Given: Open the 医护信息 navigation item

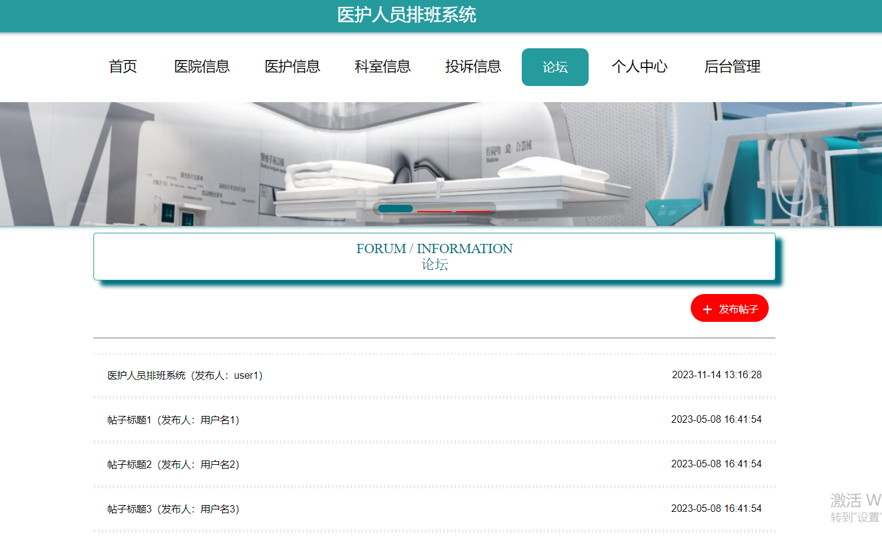Looking at the screenshot, I should 292,67.
